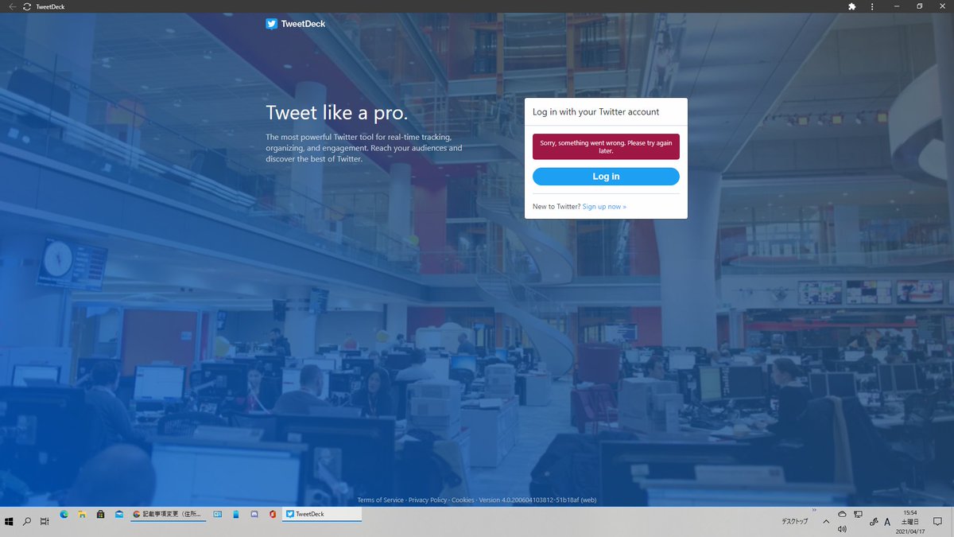Open the network tray icon
Screen dimensions: 954x537
[858, 515]
